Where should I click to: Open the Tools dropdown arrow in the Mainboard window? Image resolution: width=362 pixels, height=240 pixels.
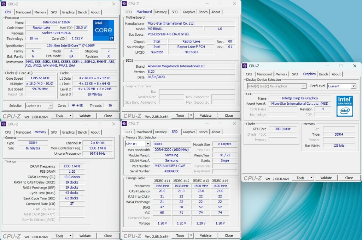(191, 116)
